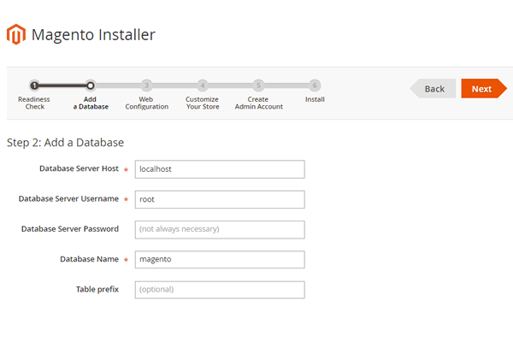Click the Magento Installer title text

click(x=93, y=35)
